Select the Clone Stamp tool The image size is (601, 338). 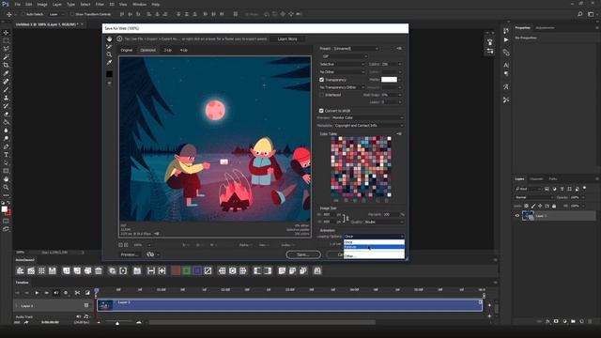[x=6, y=98]
